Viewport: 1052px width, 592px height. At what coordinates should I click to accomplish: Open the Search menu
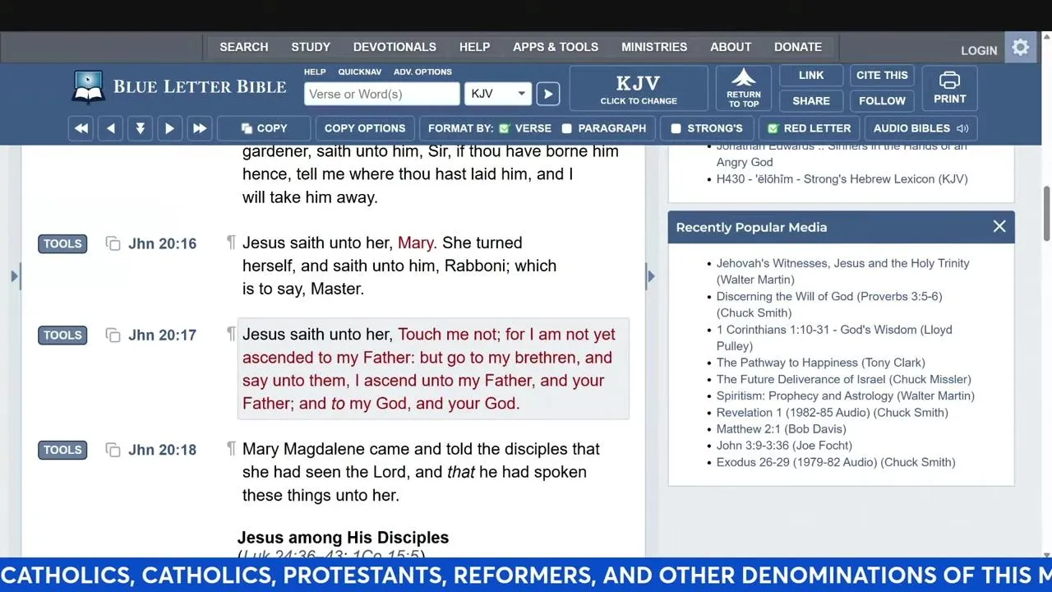244,47
